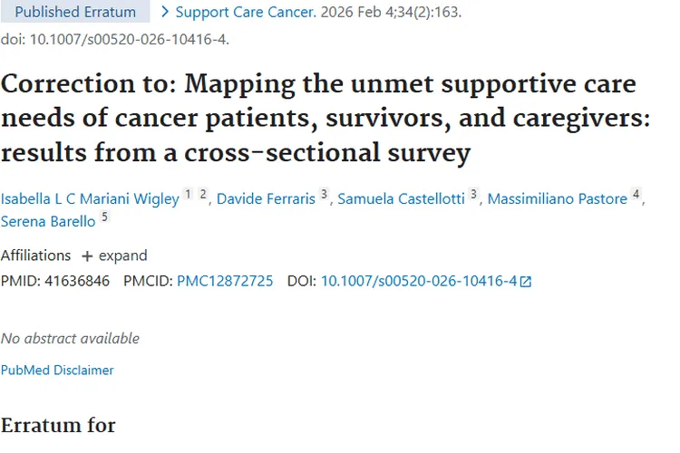Open the PMCID link PMC12872725

pos(225,281)
